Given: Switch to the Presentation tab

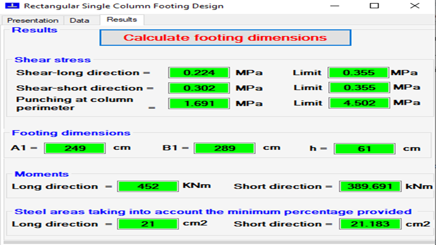Looking at the screenshot, I should (x=33, y=20).
